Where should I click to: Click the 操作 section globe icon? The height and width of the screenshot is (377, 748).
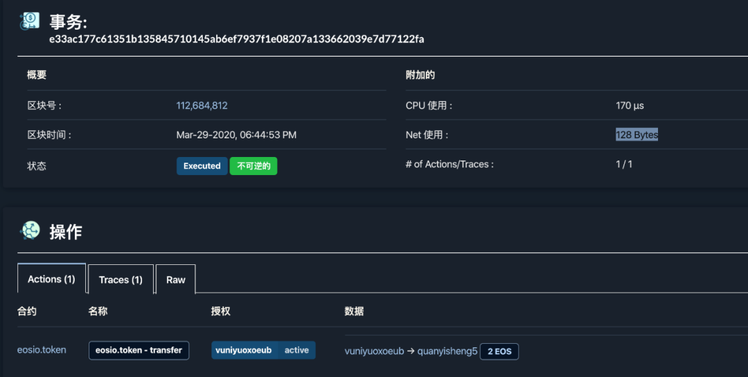(x=30, y=230)
